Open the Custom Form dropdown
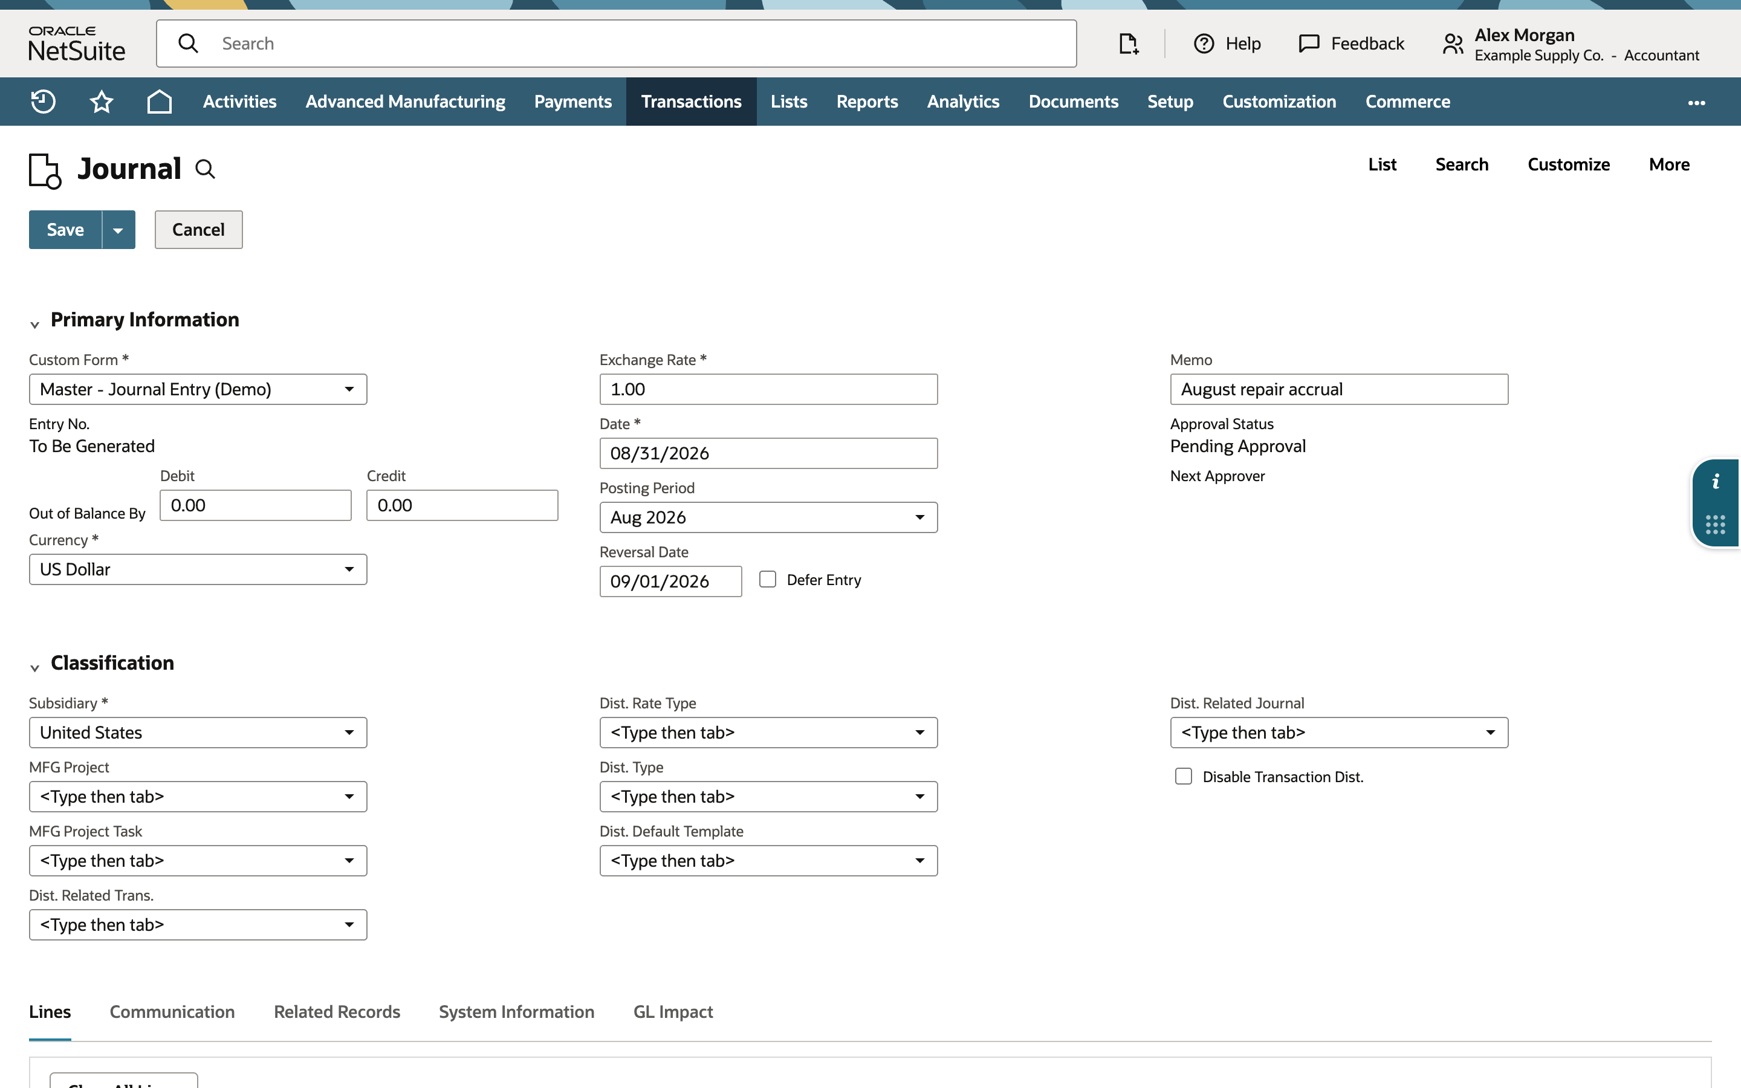Viewport: 1741px width, 1088px height. (198, 389)
